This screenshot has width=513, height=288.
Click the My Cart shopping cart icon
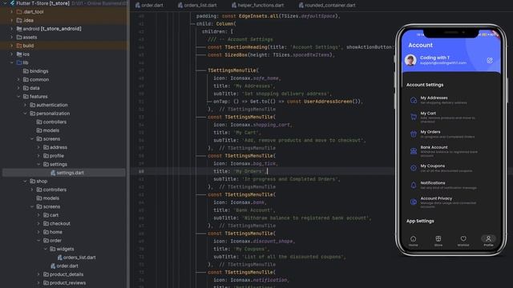(x=414, y=117)
